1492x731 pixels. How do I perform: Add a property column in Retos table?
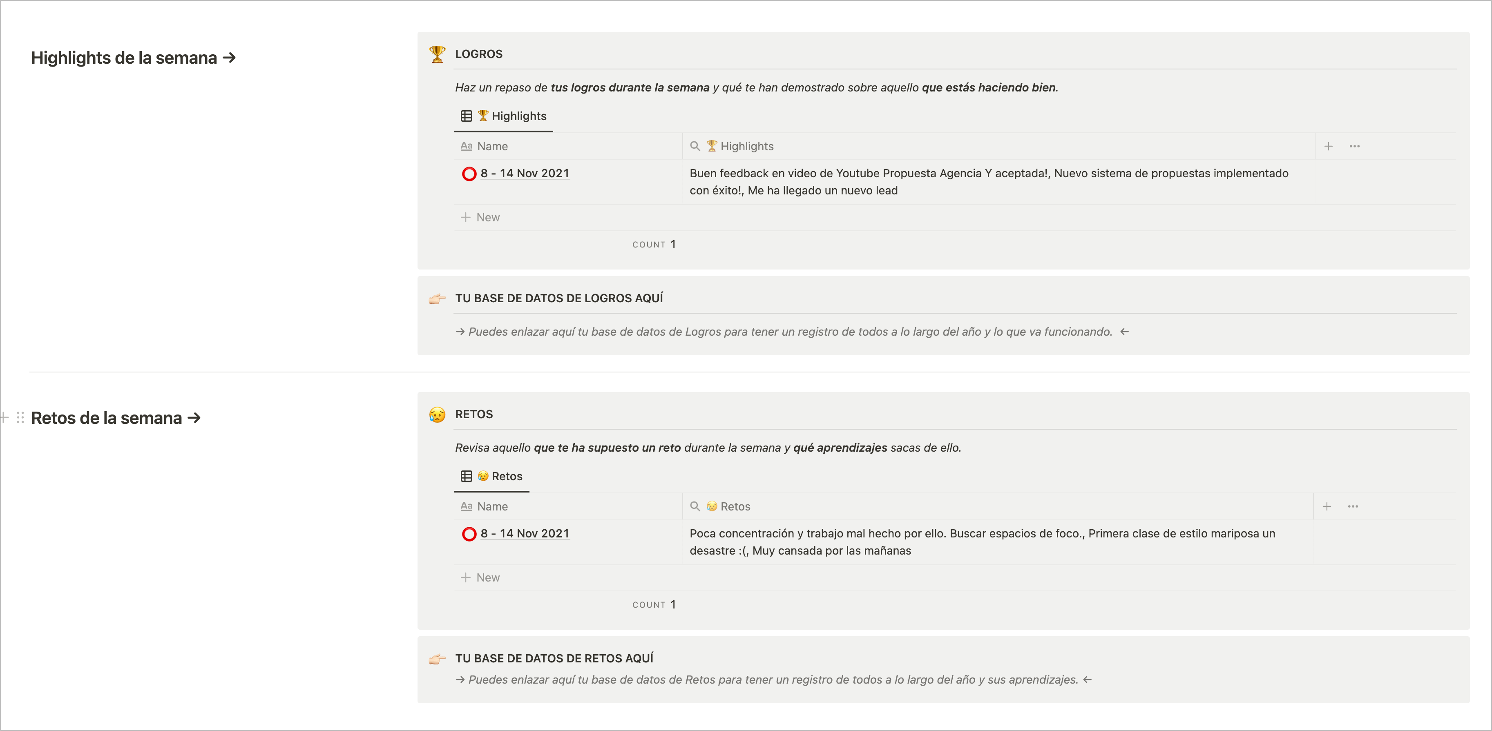1327,506
